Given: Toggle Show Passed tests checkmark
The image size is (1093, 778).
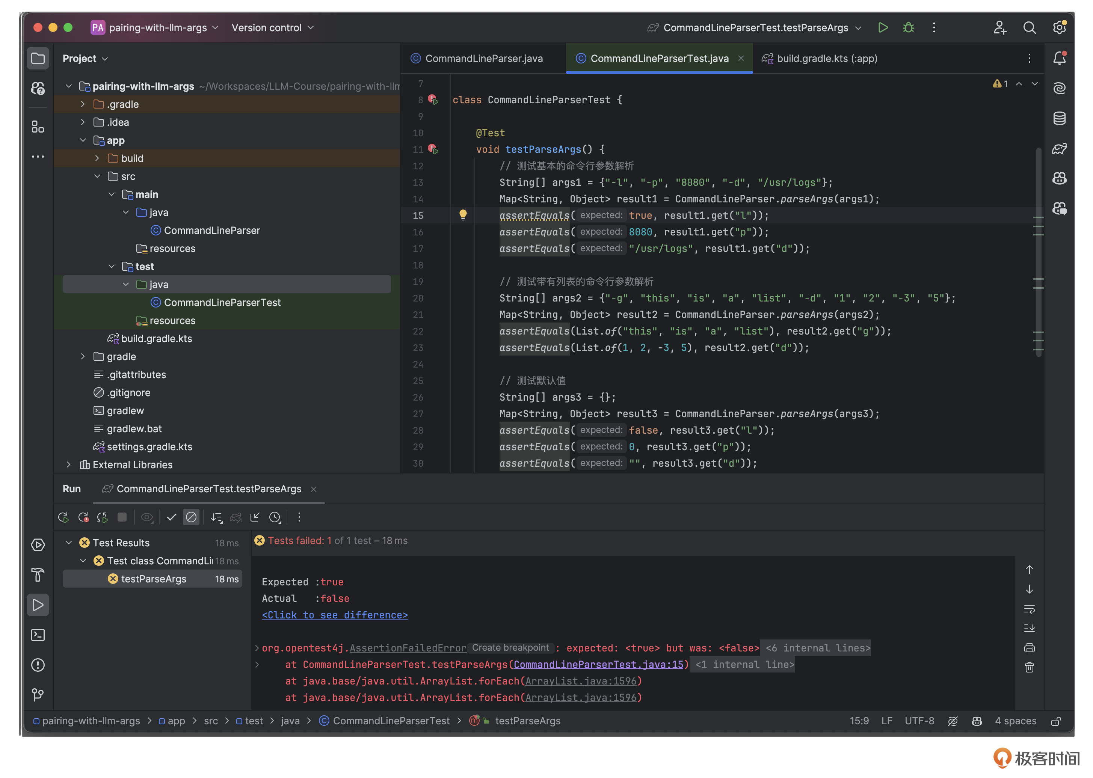Looking at the screenshot, I should point(171,517).
